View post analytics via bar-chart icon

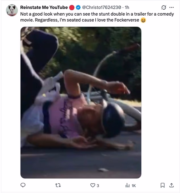pyautogui.click(x=127, y=185)
